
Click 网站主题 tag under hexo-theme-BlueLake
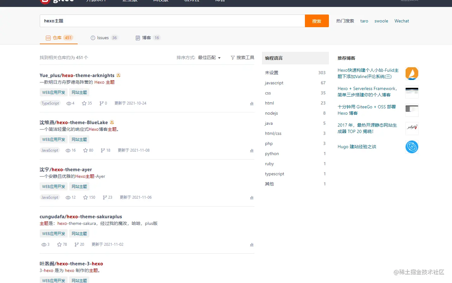[x=79, y=139]
